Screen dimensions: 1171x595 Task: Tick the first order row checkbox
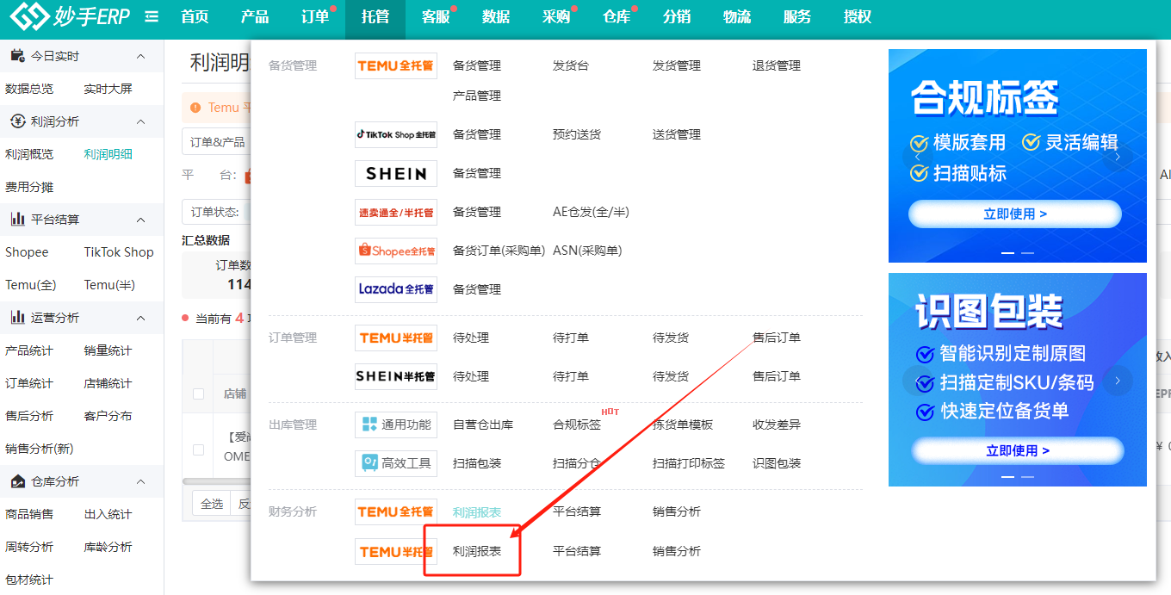point(199,449)
